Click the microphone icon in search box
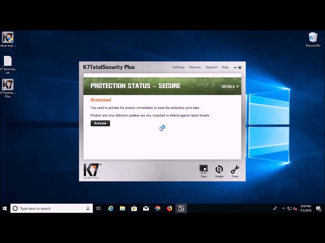 (88, 209)
